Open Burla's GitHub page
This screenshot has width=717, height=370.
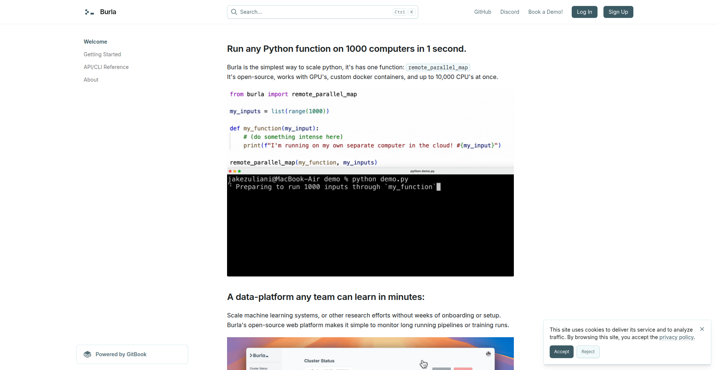point(482,12)
